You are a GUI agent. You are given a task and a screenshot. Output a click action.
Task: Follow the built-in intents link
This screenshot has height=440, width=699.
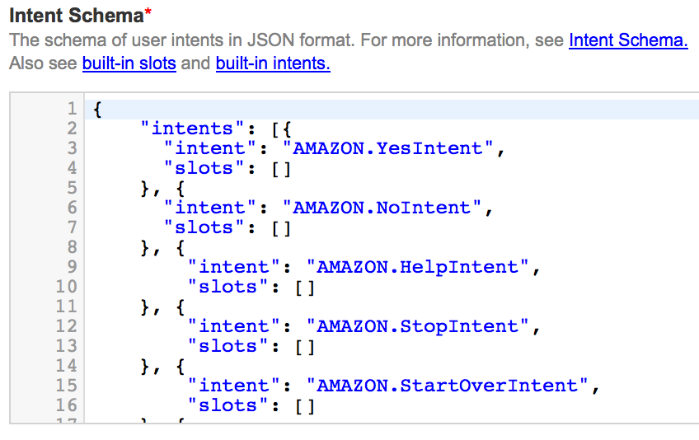coord(273,63)
